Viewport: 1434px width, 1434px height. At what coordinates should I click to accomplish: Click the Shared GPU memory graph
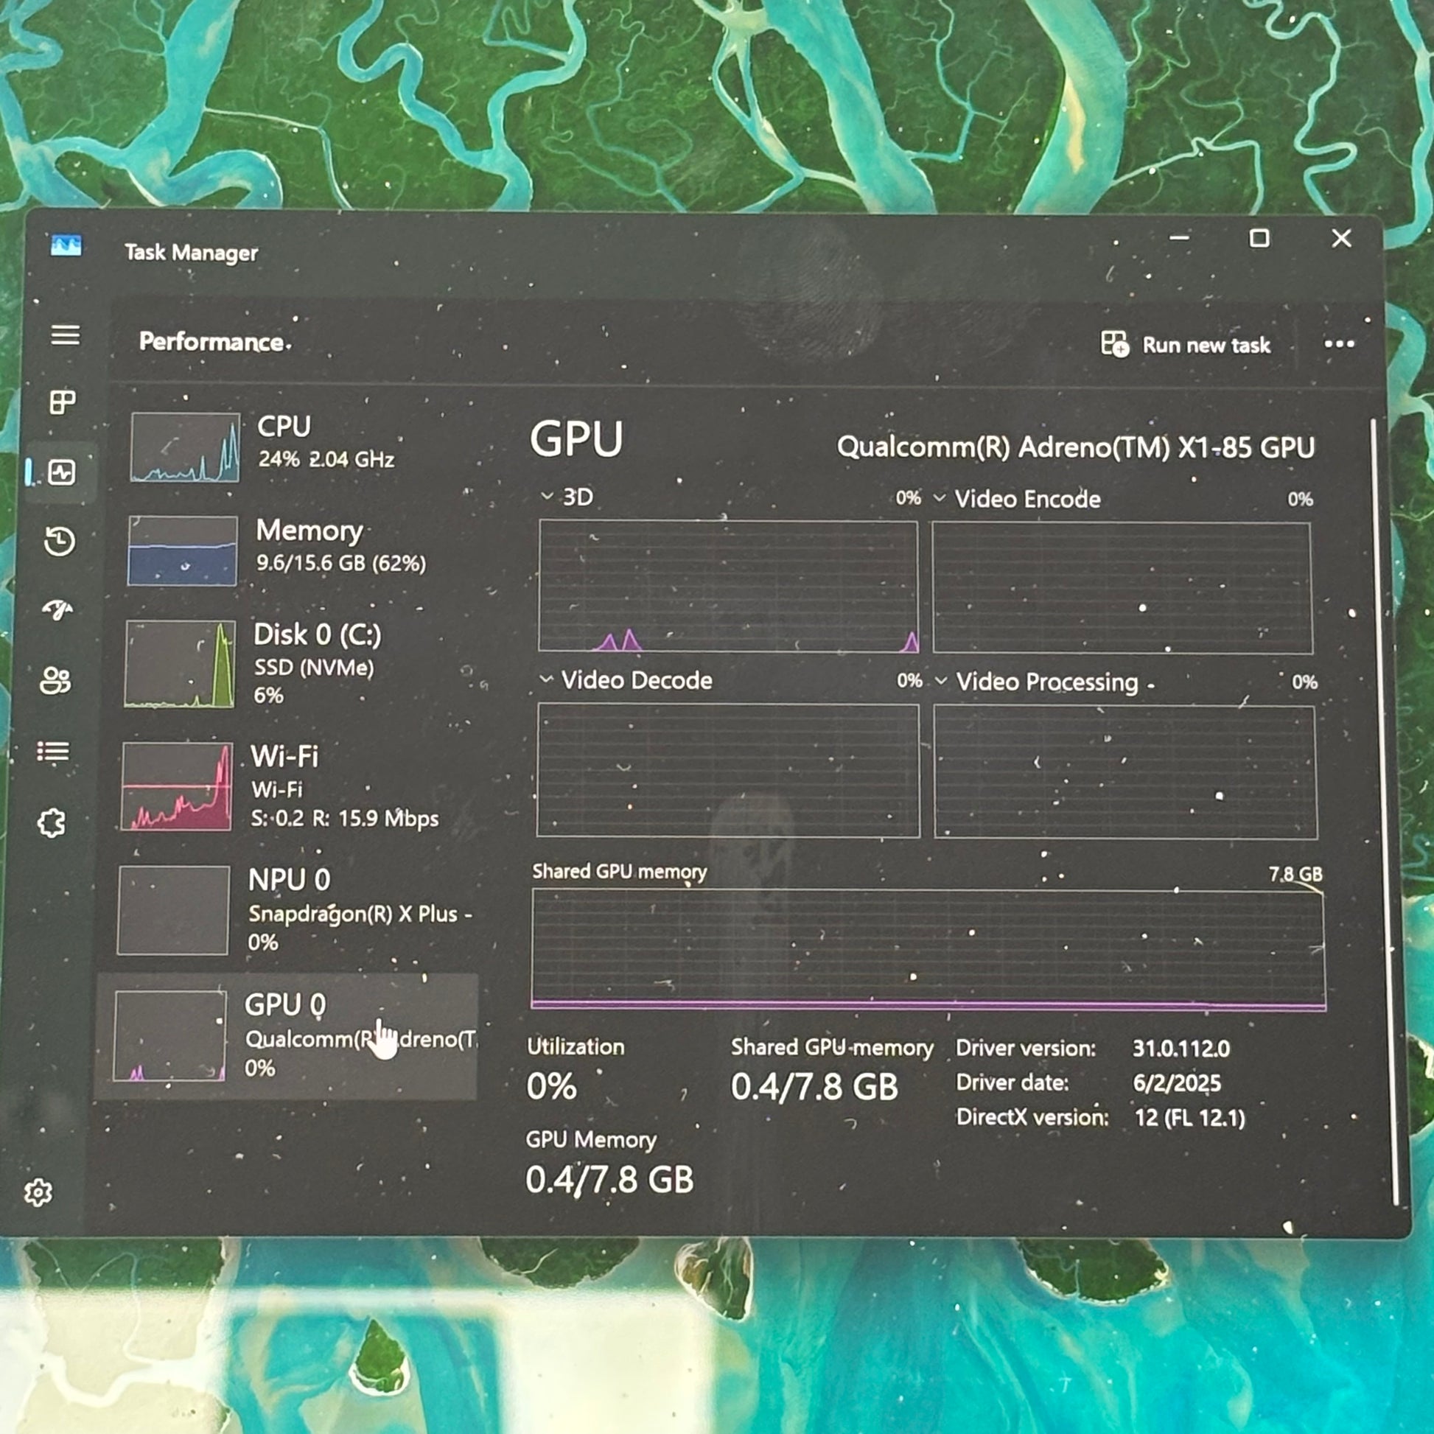click(x=928, y=950)
